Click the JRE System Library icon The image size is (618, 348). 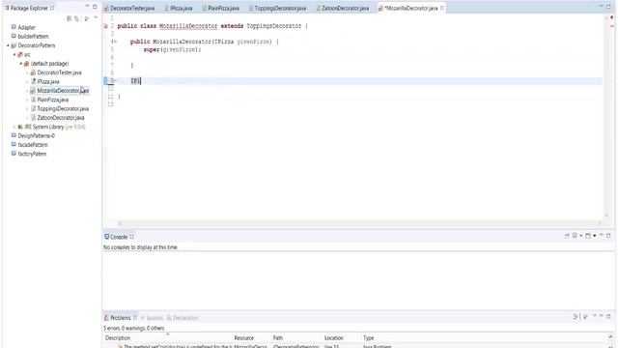click(20, 127)
